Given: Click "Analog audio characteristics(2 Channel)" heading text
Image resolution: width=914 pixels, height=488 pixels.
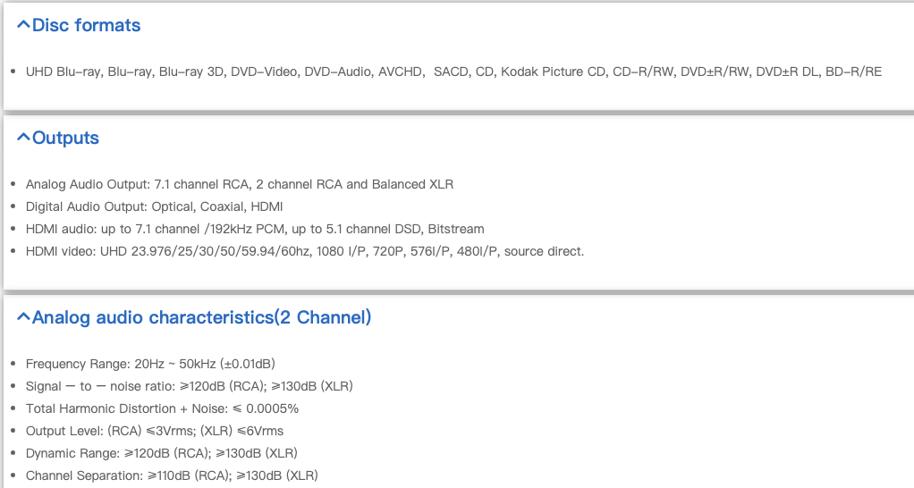Looking at the screenshot, I should point(202,318).
